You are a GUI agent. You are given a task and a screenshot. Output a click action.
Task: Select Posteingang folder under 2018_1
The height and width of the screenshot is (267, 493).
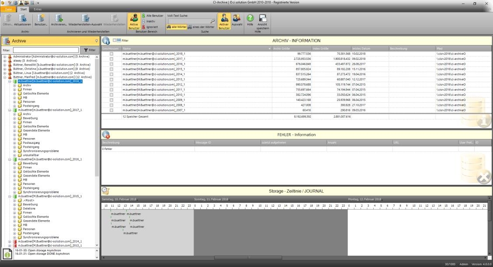coord(31,106)
